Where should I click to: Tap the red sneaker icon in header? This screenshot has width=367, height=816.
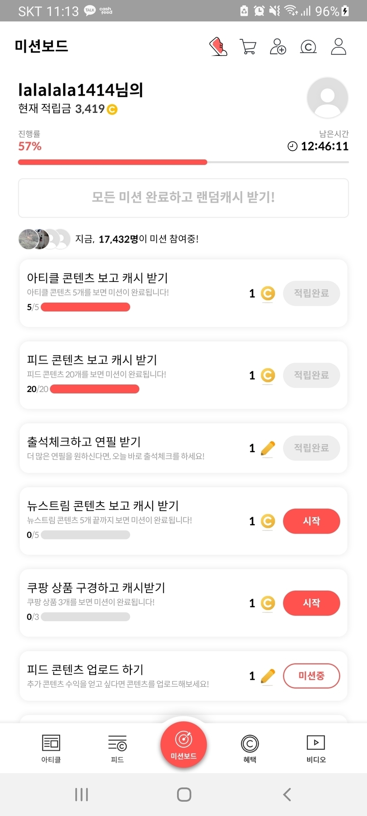[218, 46]
